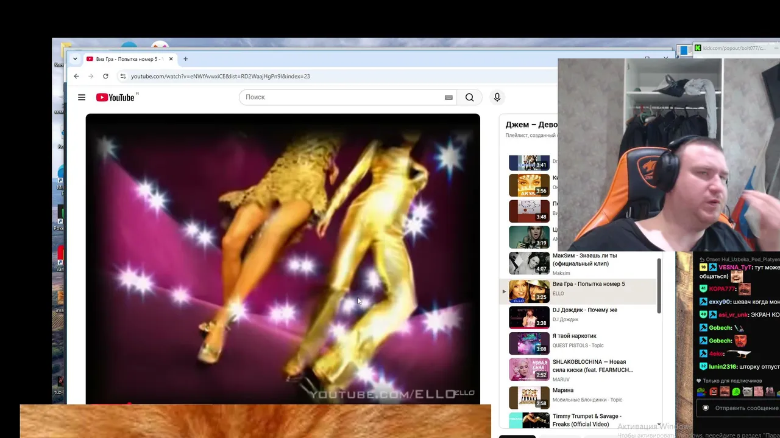Select Виа Гра - Попытка номер 5 title

tap(589, 284)
